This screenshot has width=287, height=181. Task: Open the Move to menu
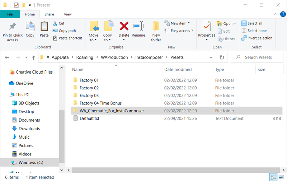(94, 31)
